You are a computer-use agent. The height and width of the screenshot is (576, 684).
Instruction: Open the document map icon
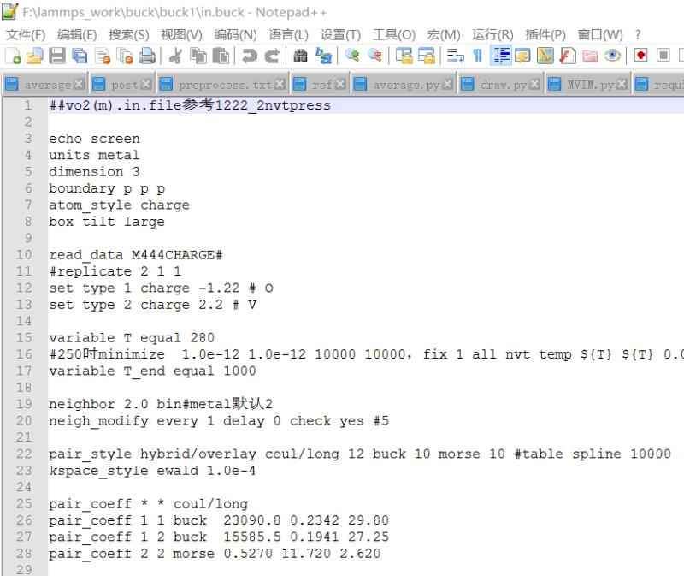tap(545, 56)
